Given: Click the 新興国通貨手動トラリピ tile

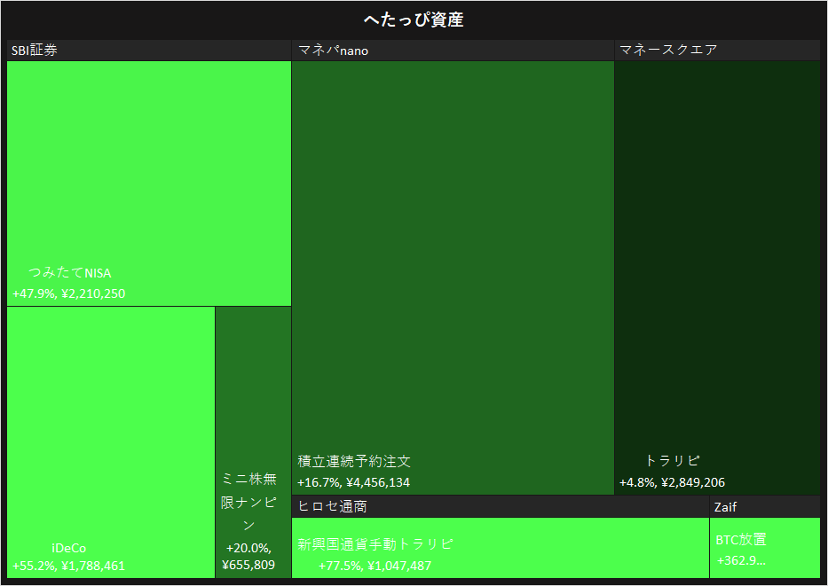Looking at the screenshot, I should (x=501, y=548).
